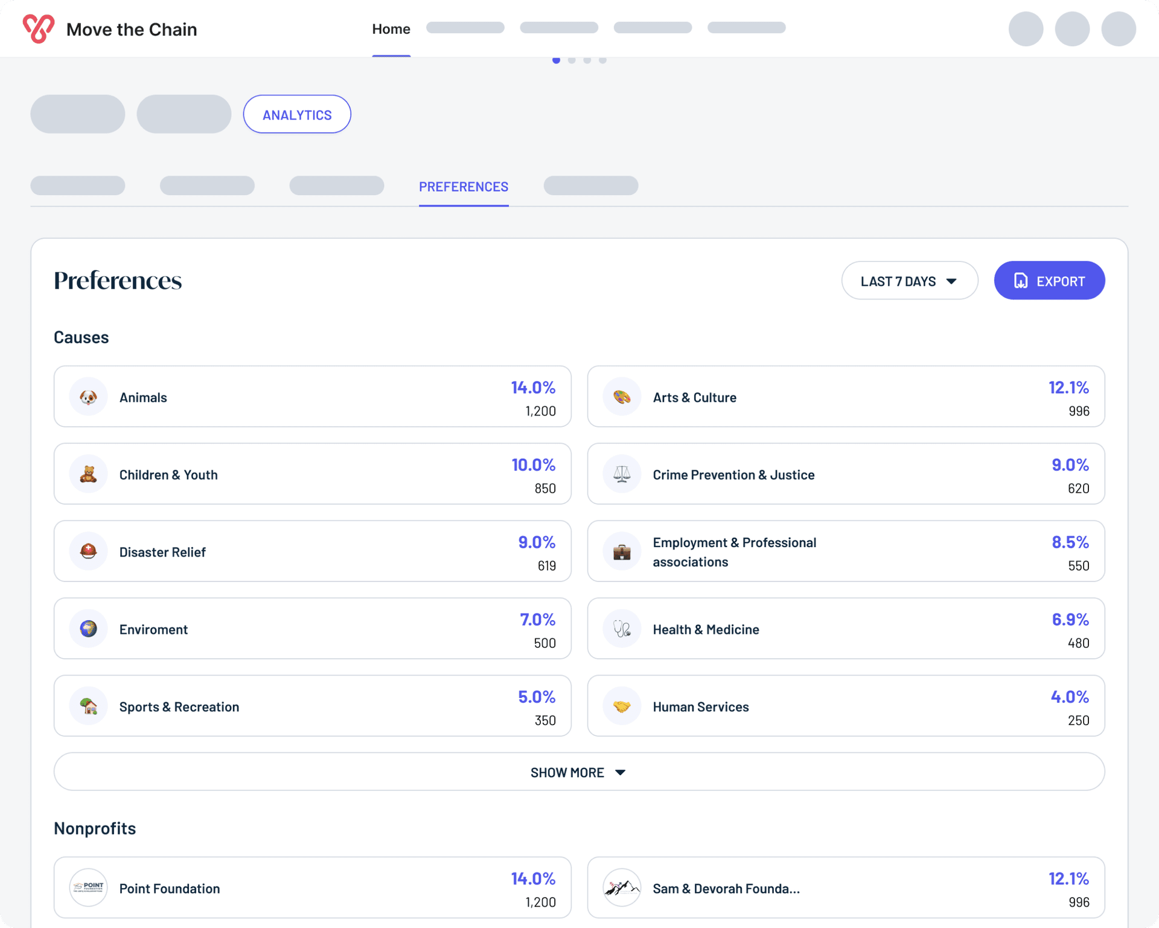Select the last carousel dot indicator

coord(602,60)
